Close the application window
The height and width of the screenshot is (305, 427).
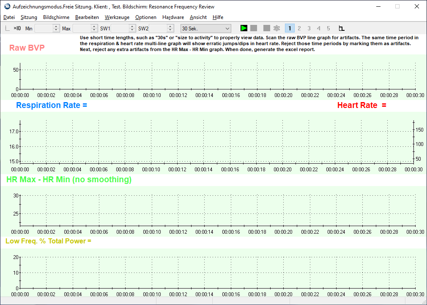[417, 6]
